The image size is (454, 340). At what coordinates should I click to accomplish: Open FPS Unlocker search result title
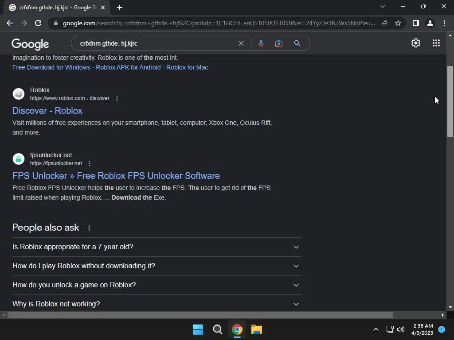(116, 176)
